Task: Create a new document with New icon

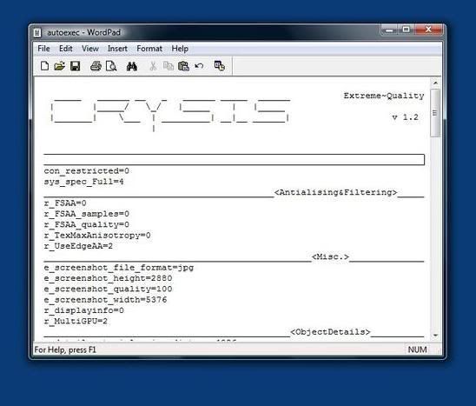Action: [44, 66]
